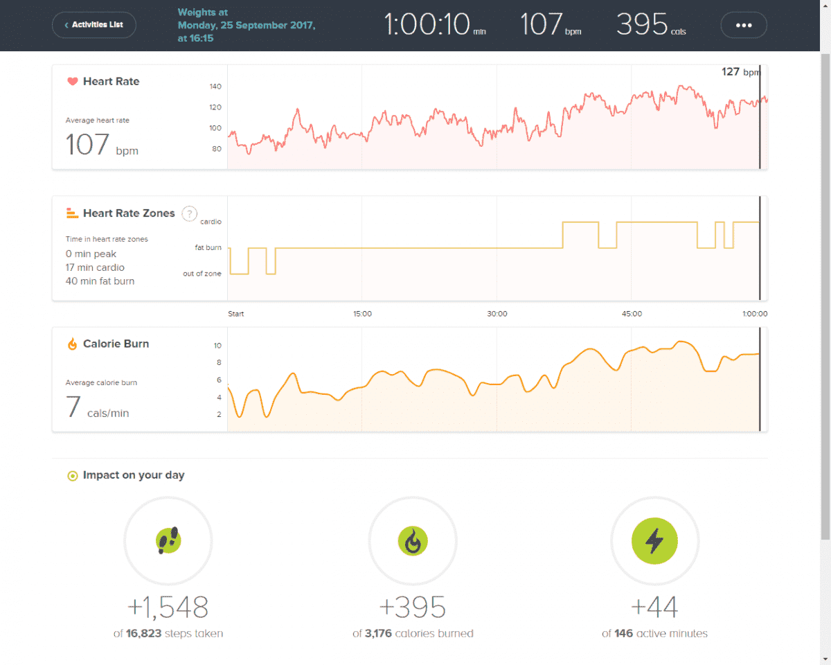The width and height of the screenshot is (831, 665).
Task: Open the Heart Rate Zones help question mark
Action: click(189, 213)
